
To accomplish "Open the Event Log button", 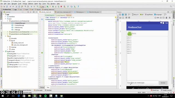I will pos(155,90).
